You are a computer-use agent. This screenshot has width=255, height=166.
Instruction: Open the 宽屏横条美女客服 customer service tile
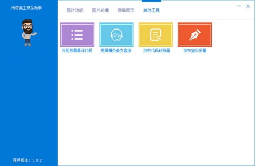(116, 34)
